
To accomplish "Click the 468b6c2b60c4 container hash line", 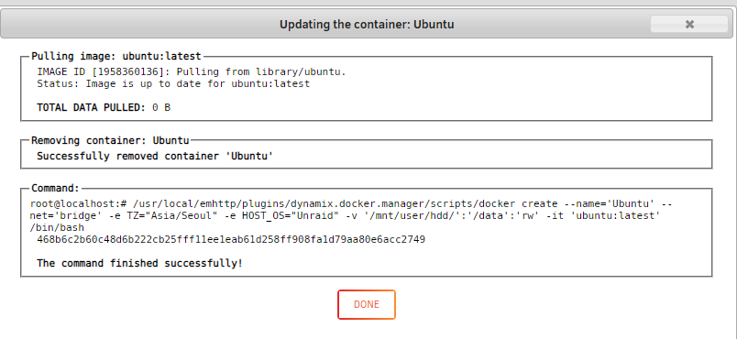I will [231, 239].
